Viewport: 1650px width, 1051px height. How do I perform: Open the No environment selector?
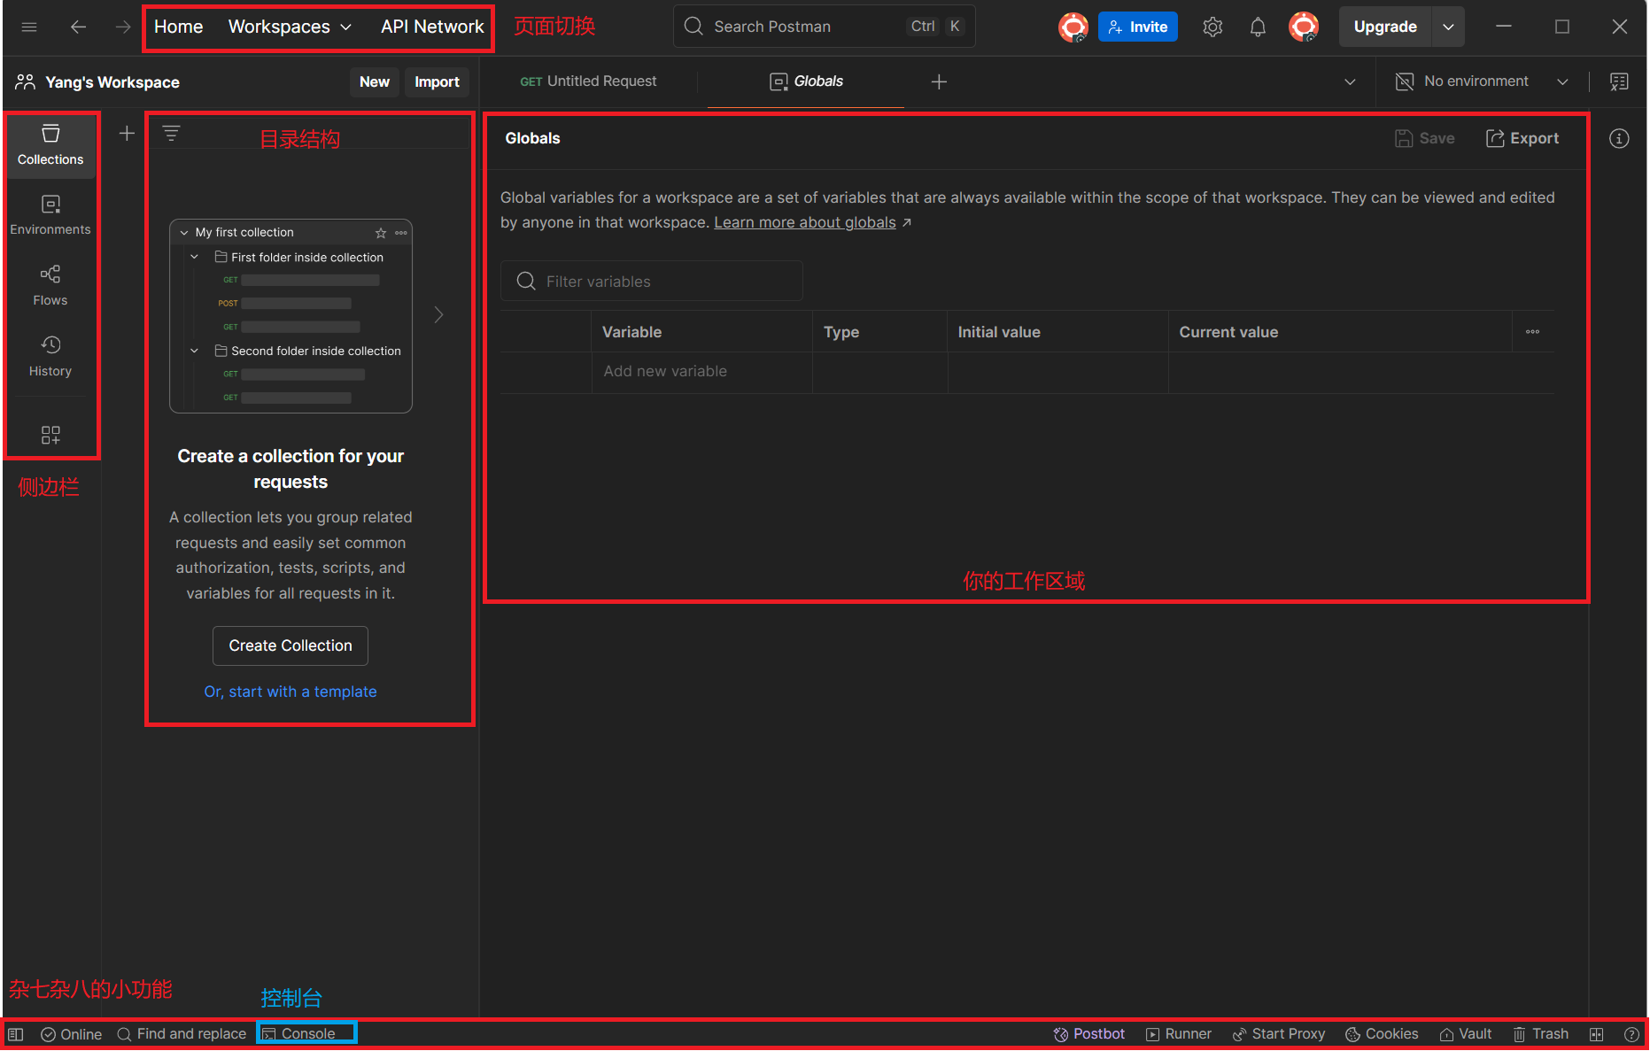click(x=1483, y=81)
